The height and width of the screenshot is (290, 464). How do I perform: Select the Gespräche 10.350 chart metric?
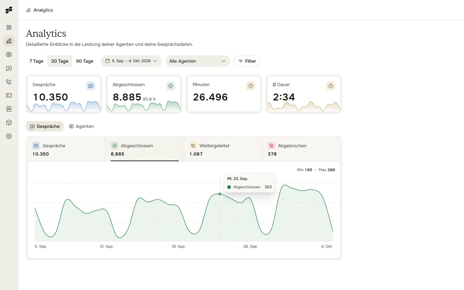66,149
